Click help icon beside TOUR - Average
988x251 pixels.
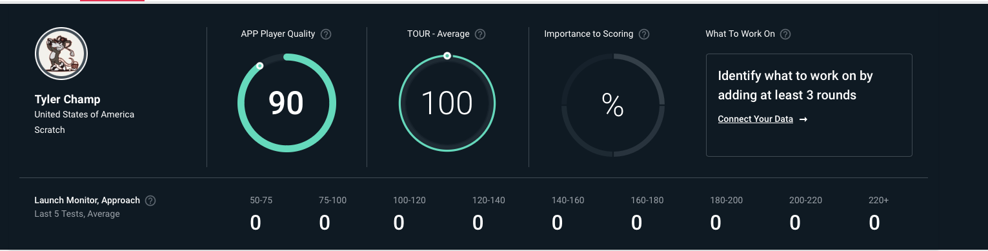pos(479,34)
